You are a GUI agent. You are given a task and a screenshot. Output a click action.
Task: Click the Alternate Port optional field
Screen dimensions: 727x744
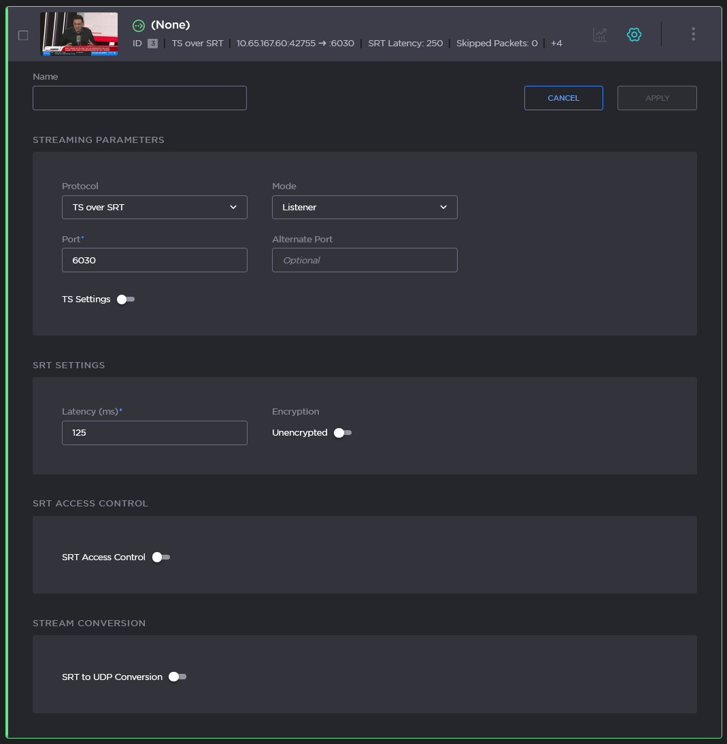(365, 260)
